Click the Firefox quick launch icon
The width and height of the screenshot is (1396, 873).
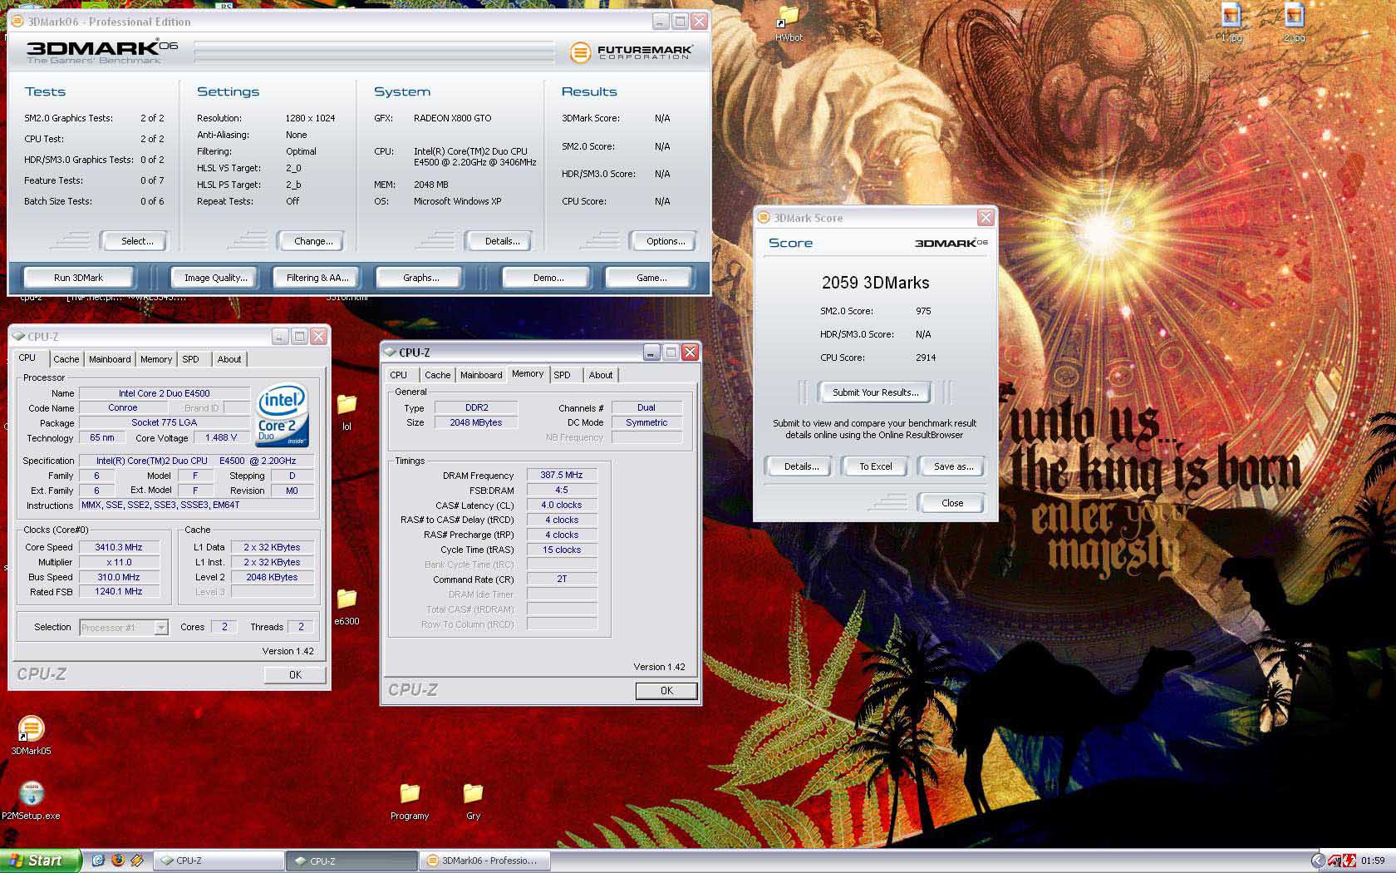pyautogui.click(x=117, y=861)
